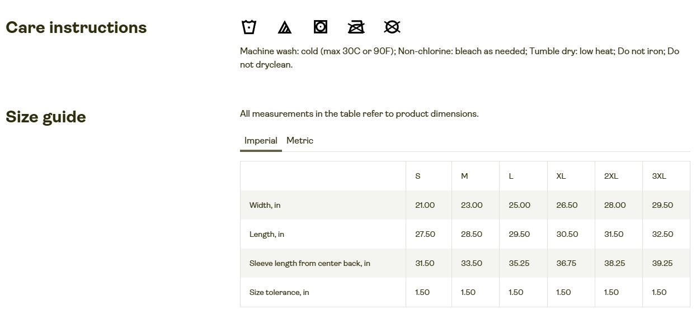Click the XL width value 26.50
The width and height of the screenshot is (696, 319).
(567, 205)
